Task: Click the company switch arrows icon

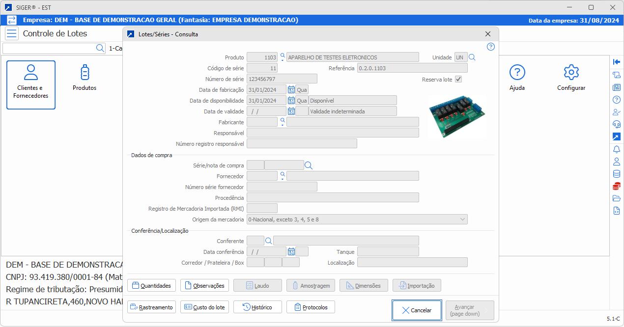Action: point(12,20)
